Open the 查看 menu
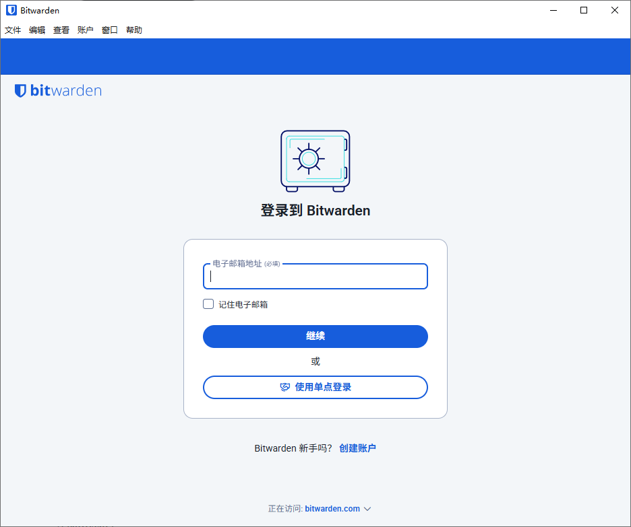Viewport: 631px width, 527px height. point(61,30)
